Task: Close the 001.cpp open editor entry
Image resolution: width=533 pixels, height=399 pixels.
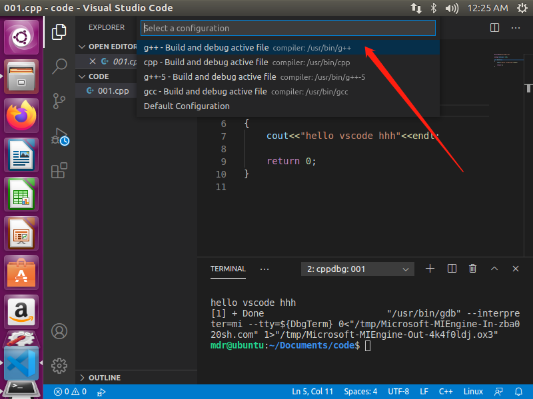Action: (93, 61)
